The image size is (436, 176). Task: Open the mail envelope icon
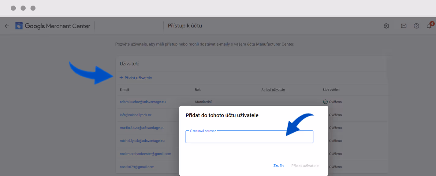tap(404, 26)
